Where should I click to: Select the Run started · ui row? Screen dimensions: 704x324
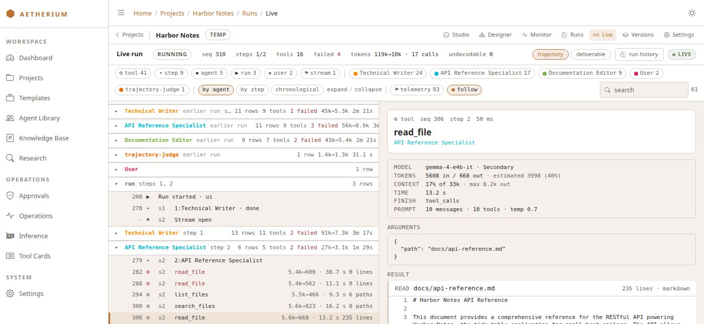coord(243,197)
